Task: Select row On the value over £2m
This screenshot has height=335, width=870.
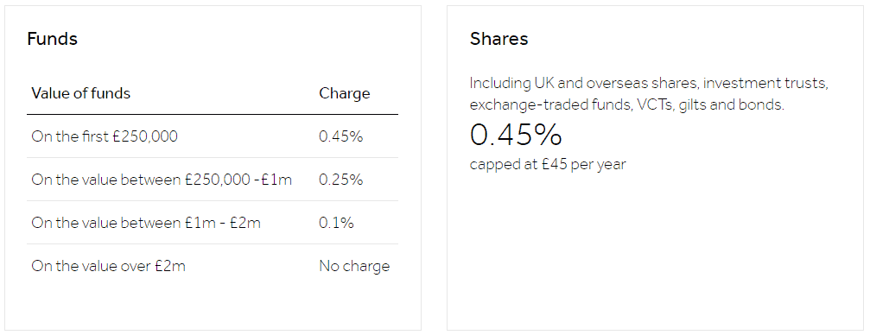Action: 213,266
